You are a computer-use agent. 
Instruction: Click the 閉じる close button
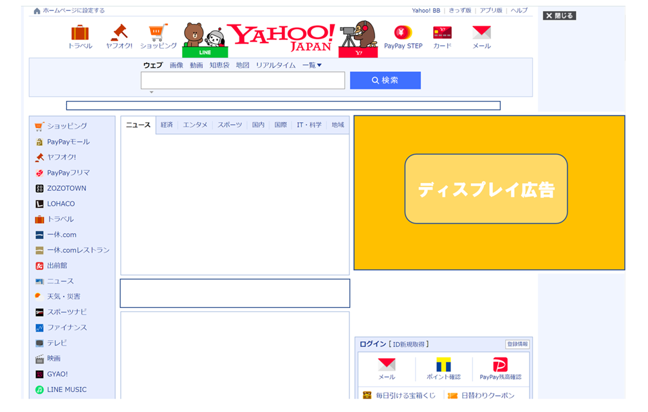point(559,15)
